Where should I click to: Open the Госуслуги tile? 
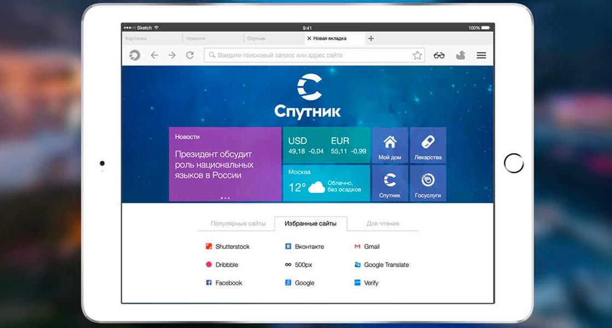coord(428,183)
